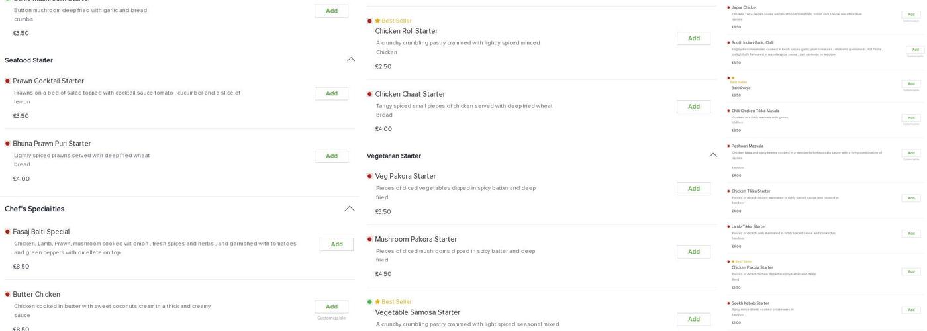Click the green veg marker beside Vegetable Samosa Starter
The width and height of the screenshot is (927, 331).
click(x=369, y=302)
